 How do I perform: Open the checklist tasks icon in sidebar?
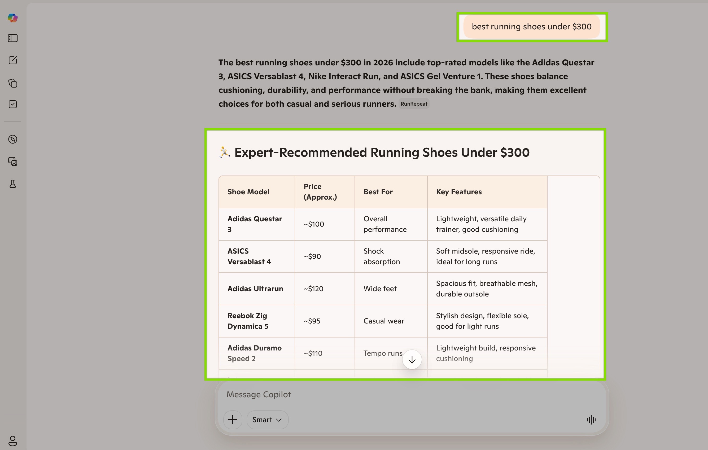[x=13, y=105]
